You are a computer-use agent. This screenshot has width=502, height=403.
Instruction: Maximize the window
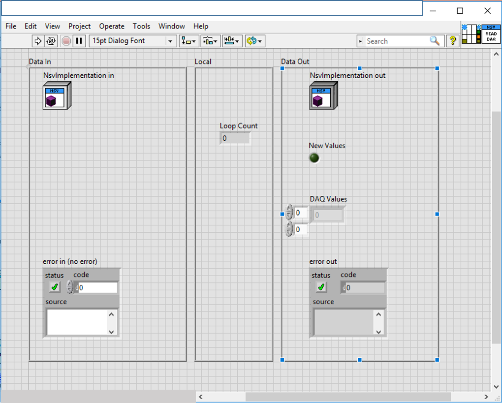460,11
